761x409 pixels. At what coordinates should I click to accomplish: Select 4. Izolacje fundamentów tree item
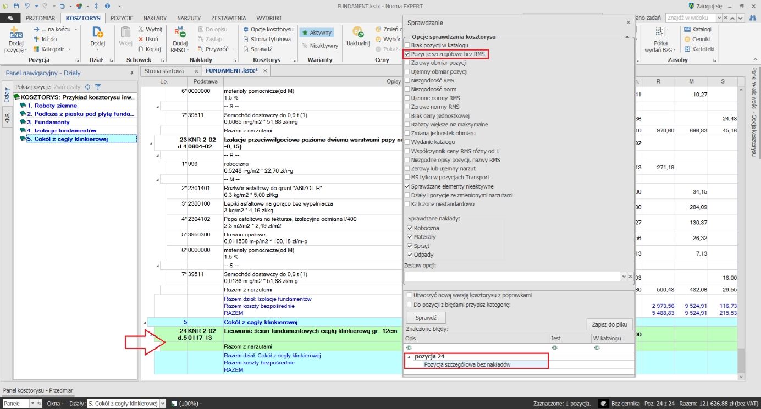(62, 130)
